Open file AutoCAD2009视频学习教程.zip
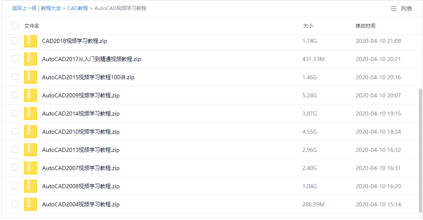Screen dimensions: 423x220 tap(80, 95)
